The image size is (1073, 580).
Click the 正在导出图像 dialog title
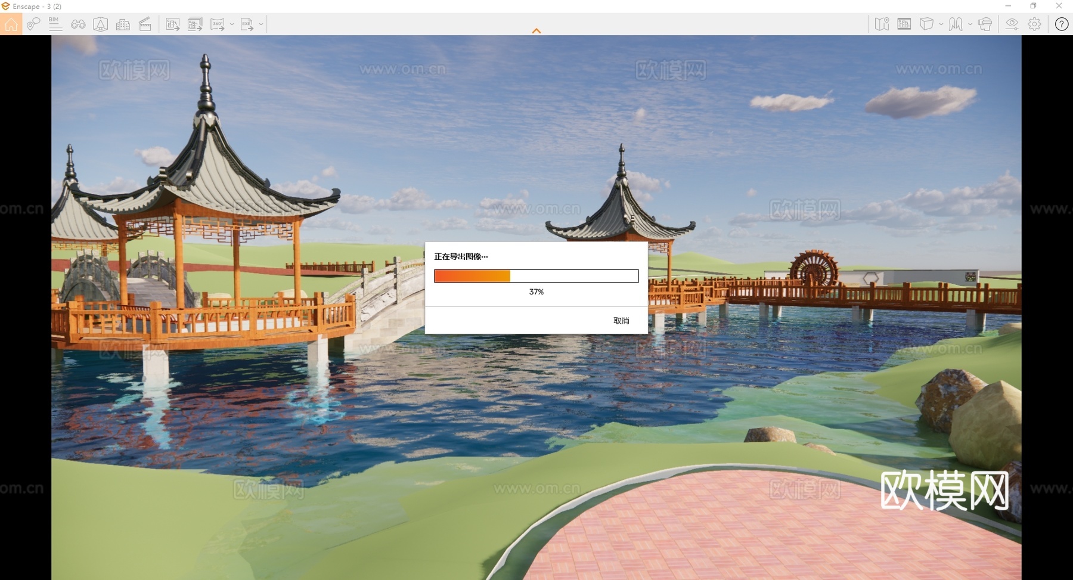tap(461, 256)
